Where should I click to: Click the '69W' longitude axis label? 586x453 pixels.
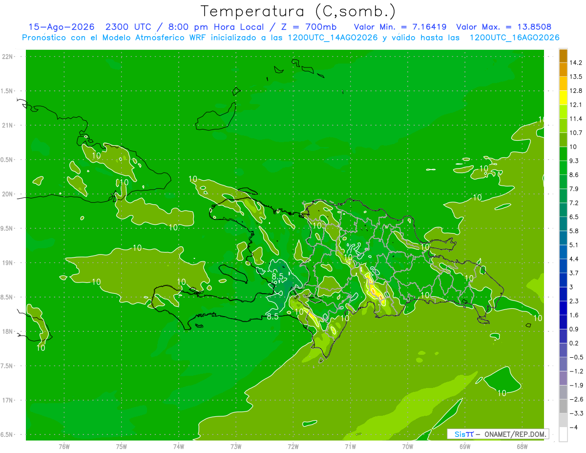(x=465, y=447)
